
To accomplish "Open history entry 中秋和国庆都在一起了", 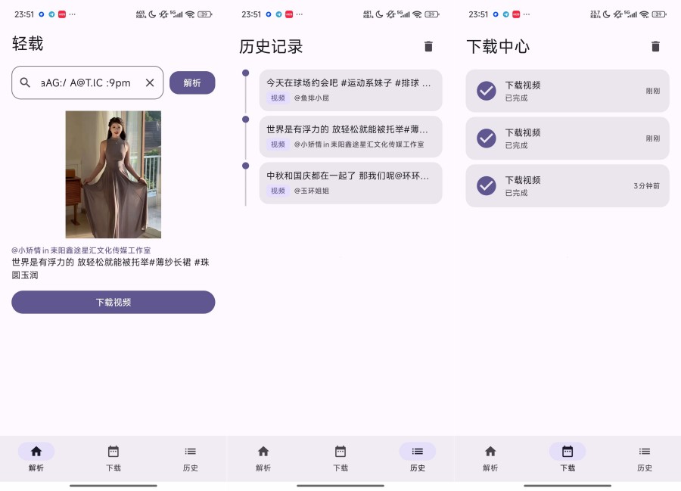I will pos(350,183).
